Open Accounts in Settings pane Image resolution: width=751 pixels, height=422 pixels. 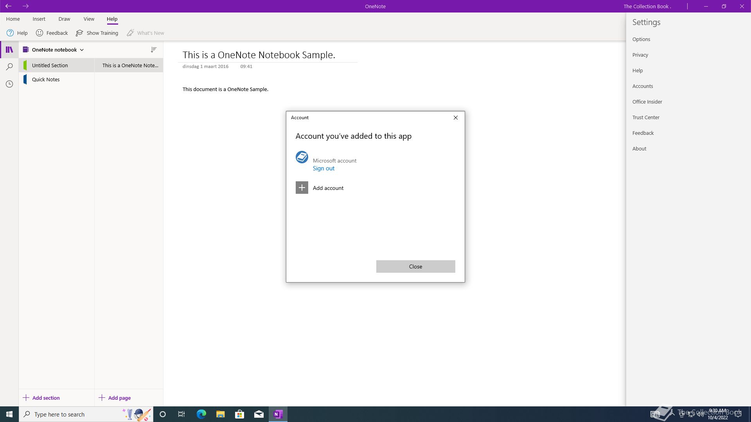click(643, 86)
